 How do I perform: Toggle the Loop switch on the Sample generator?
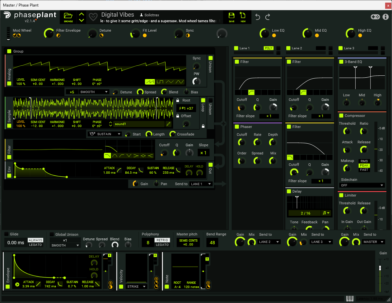pos(203,100)
